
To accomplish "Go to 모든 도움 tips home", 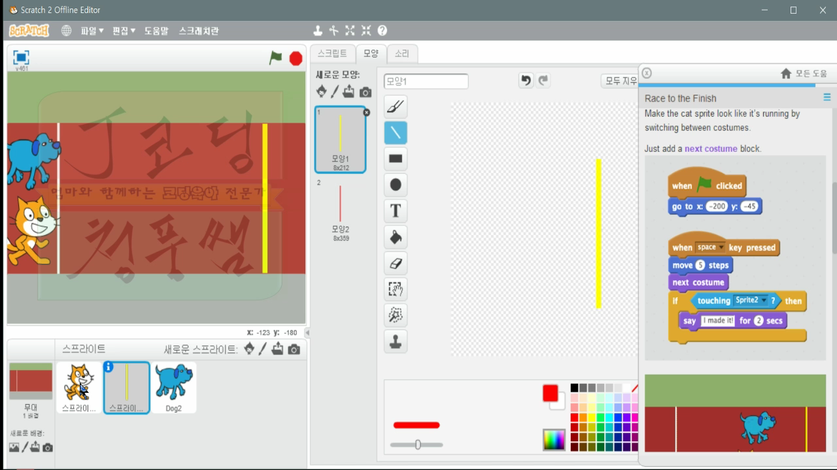I will tap(804, 74).
